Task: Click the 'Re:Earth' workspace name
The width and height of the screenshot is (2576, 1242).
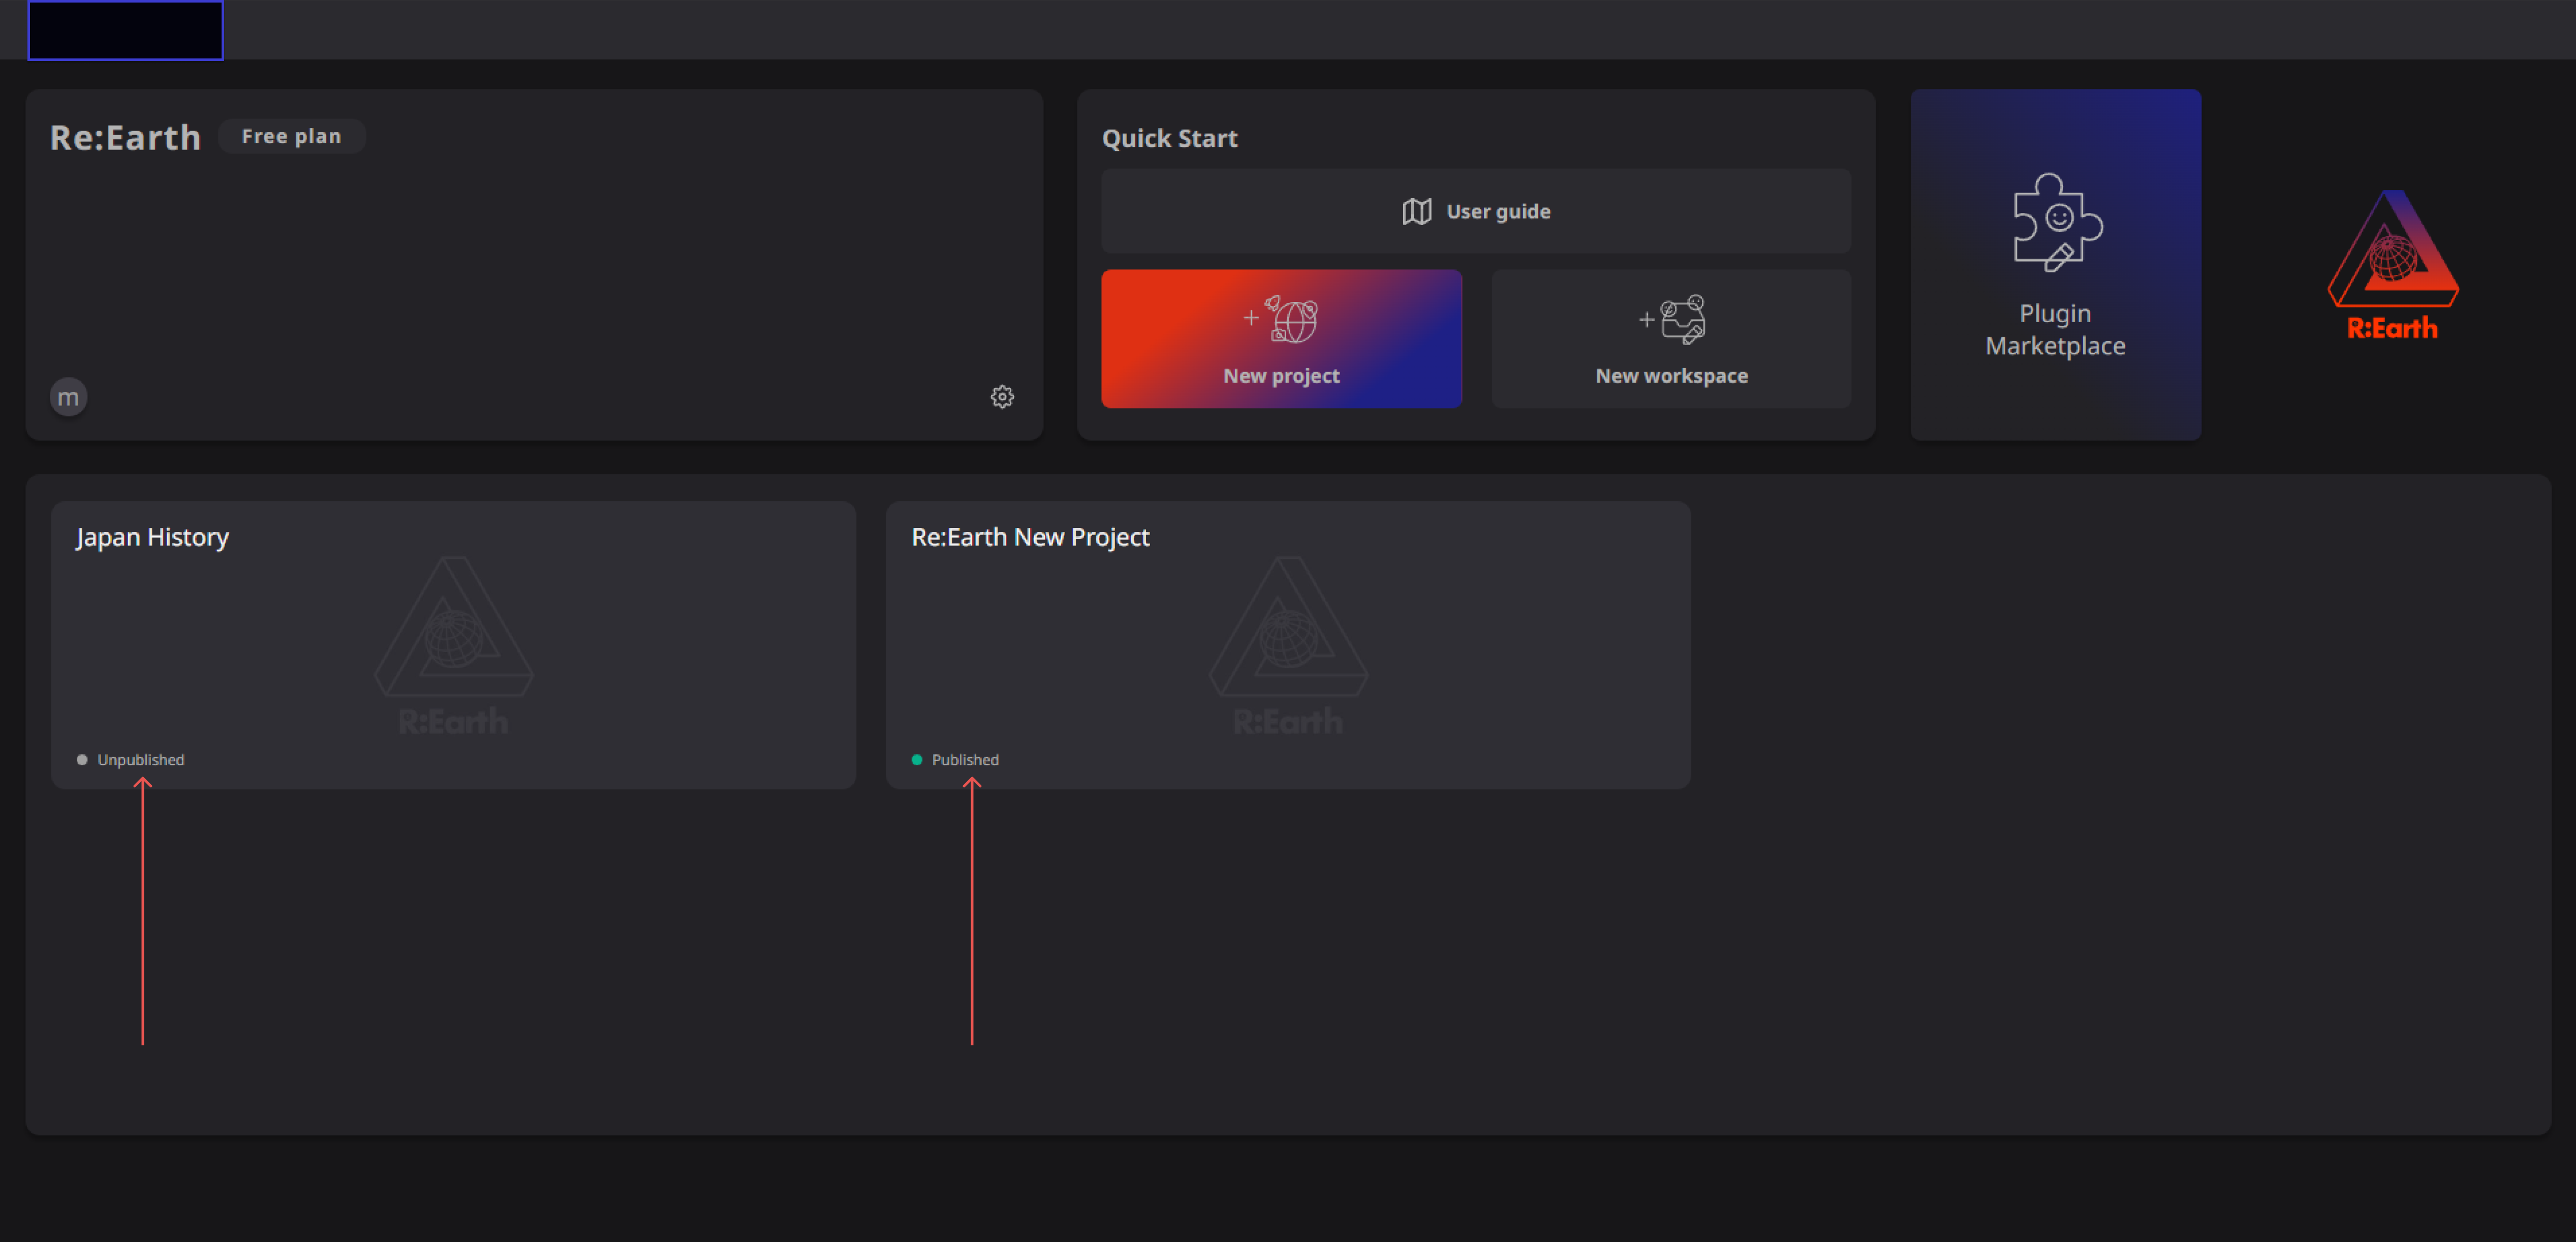Action: [x=126, y=137]
